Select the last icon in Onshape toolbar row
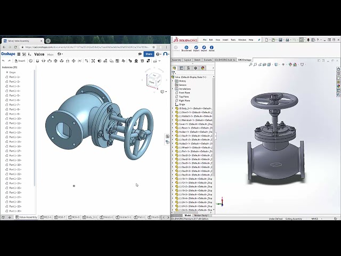Image resolution: width=341 pixels, height=256 pixels. click(155, 61)
